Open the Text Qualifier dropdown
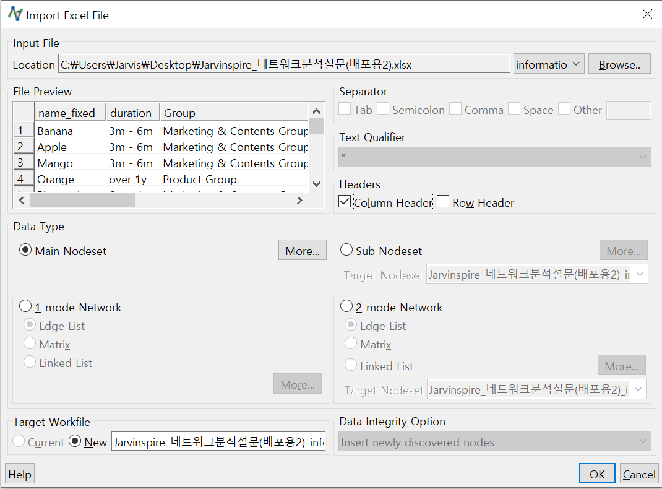662x489 pixels. point(494,157)
